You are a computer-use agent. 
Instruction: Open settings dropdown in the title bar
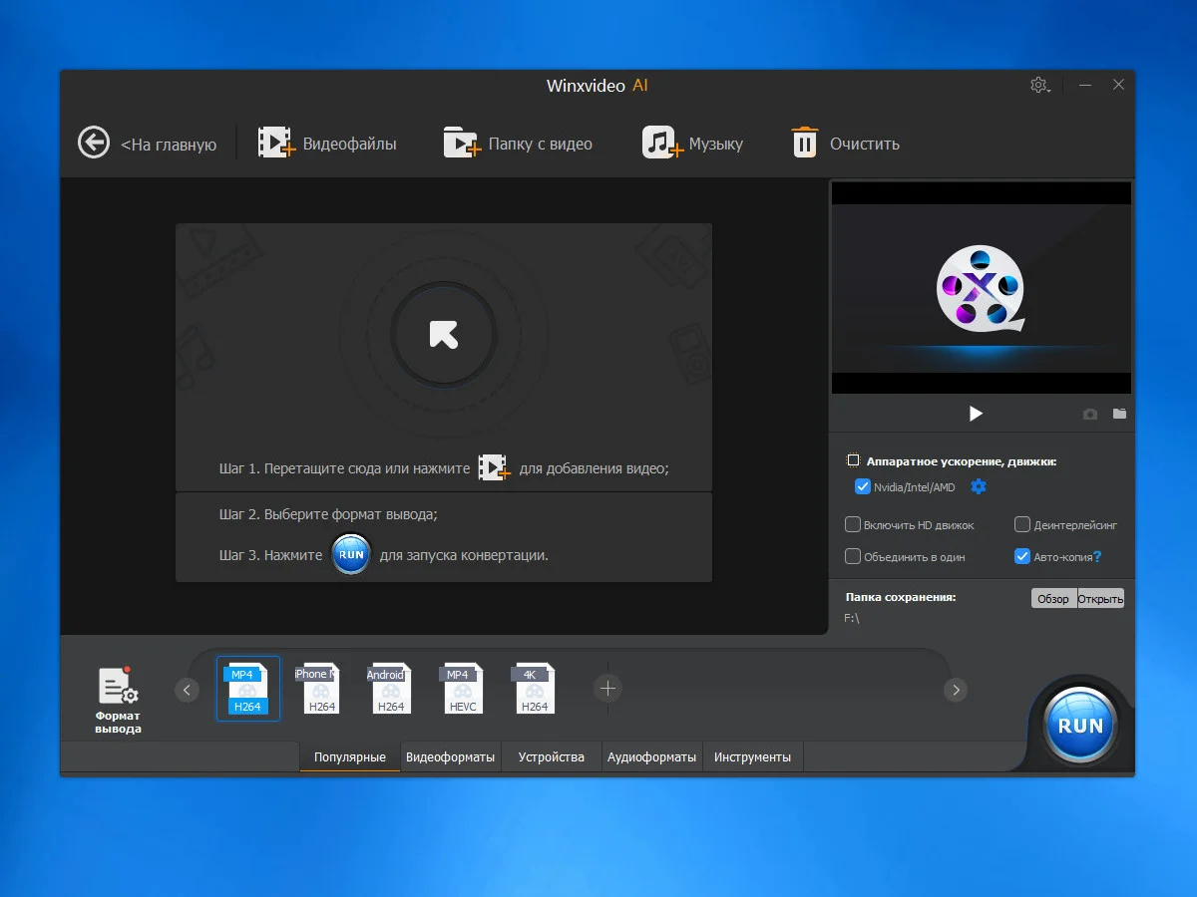[1039, 86]
